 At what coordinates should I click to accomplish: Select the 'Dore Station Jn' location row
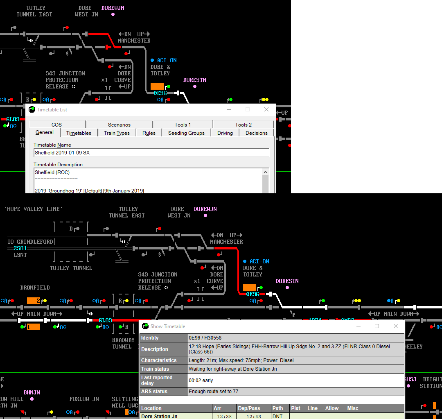tap(272, 416)
